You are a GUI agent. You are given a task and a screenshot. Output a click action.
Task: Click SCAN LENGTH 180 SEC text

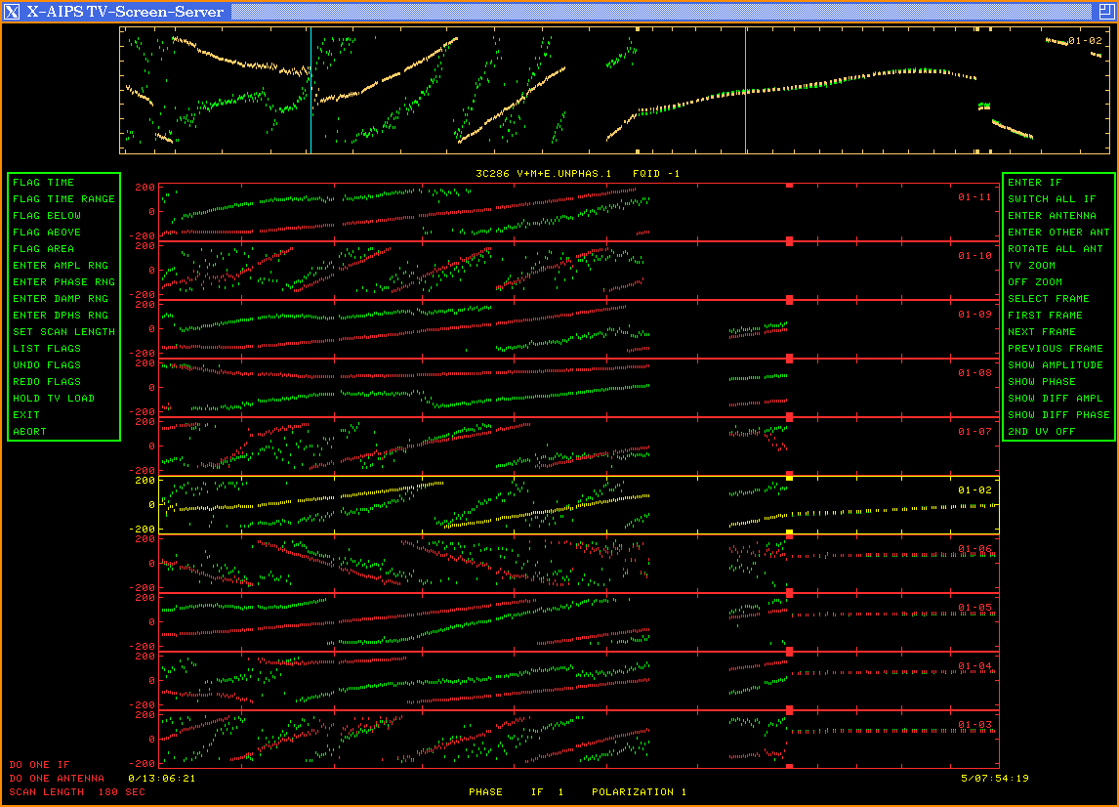point(77,792)
